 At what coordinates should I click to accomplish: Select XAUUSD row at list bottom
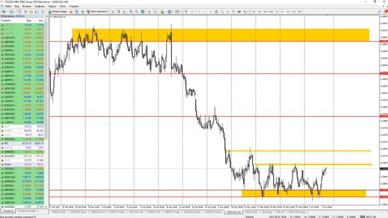click(23, 206)
